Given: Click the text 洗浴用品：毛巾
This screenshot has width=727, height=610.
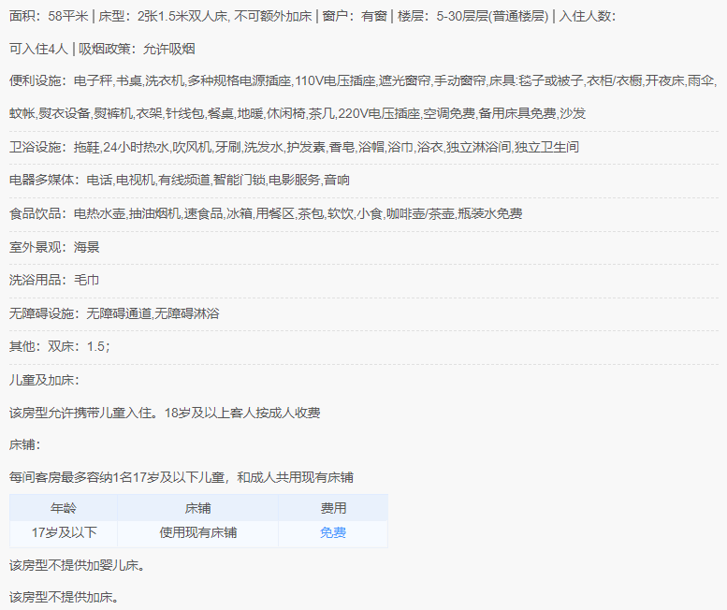Looking at the screenshot, I should point(54,280).
